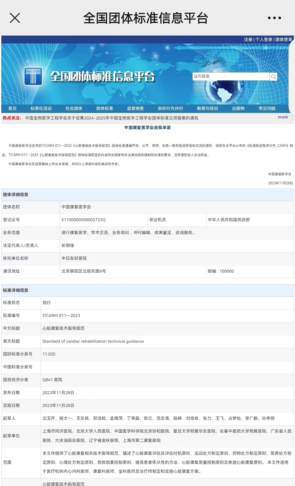Focus the 站内搜索 search field
Image resolution: width=295 pixels, height=486 pixels.
[231, 76]
